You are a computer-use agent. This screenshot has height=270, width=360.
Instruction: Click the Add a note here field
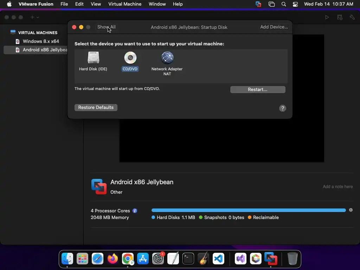[x=337, y=187]
